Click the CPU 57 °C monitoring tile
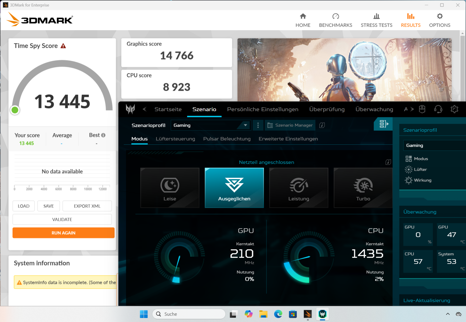 click(x=418, y=261)
